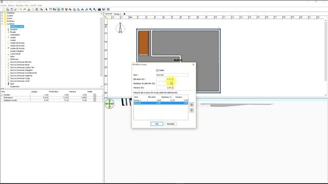Click the Preferences toolbar icon
The height and width of the screenshot is (184, 328).
pyautogui.click(x=15, y=9)
